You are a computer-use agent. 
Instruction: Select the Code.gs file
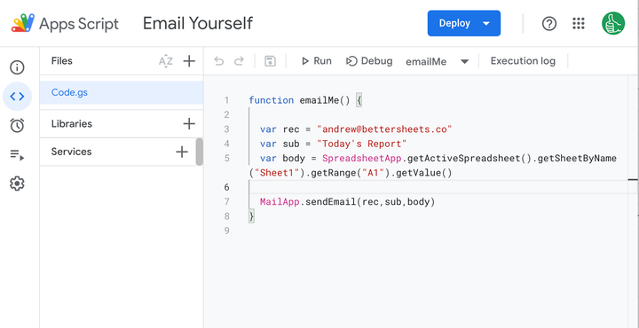pos(122,92)
